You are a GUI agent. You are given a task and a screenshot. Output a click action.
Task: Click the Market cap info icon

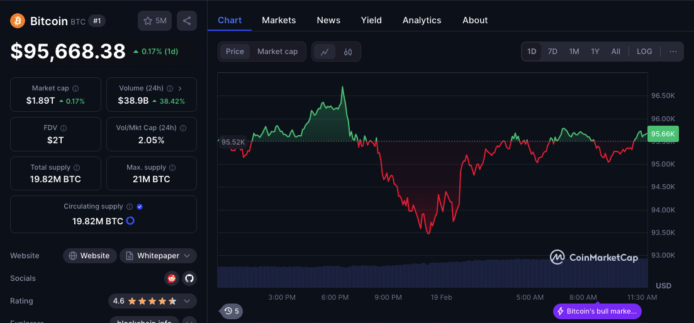[x=76, y=89]
